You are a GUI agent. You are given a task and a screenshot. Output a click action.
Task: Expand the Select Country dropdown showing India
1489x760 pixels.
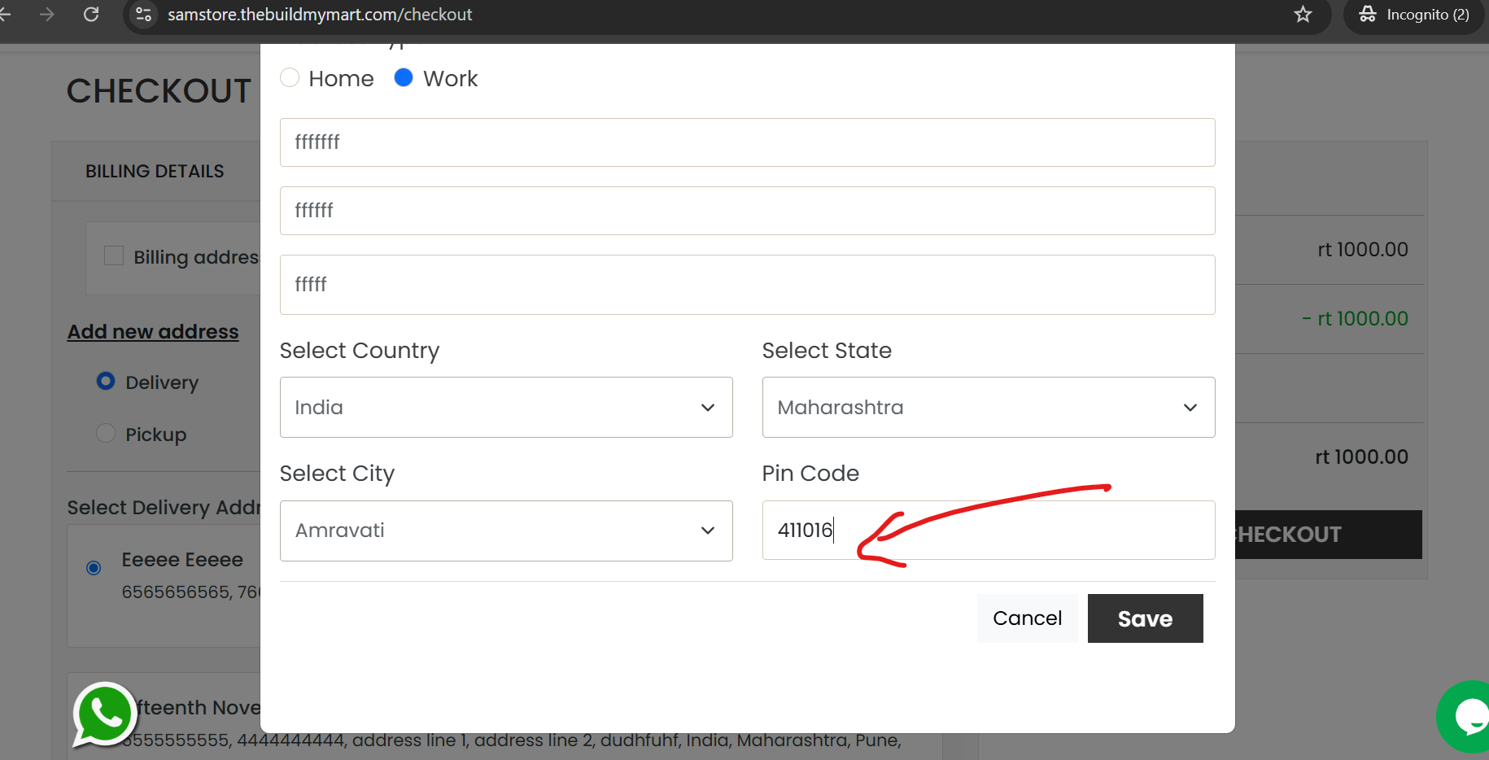506,407
